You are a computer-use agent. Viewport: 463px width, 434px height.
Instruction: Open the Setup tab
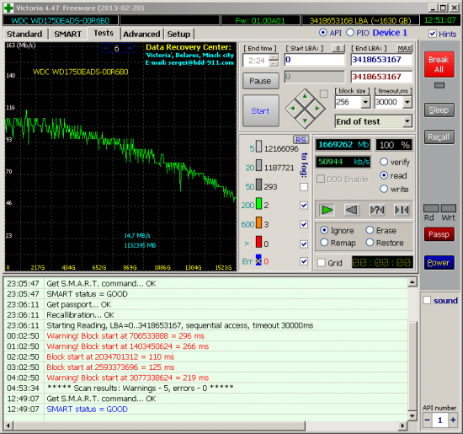(178, 34)
